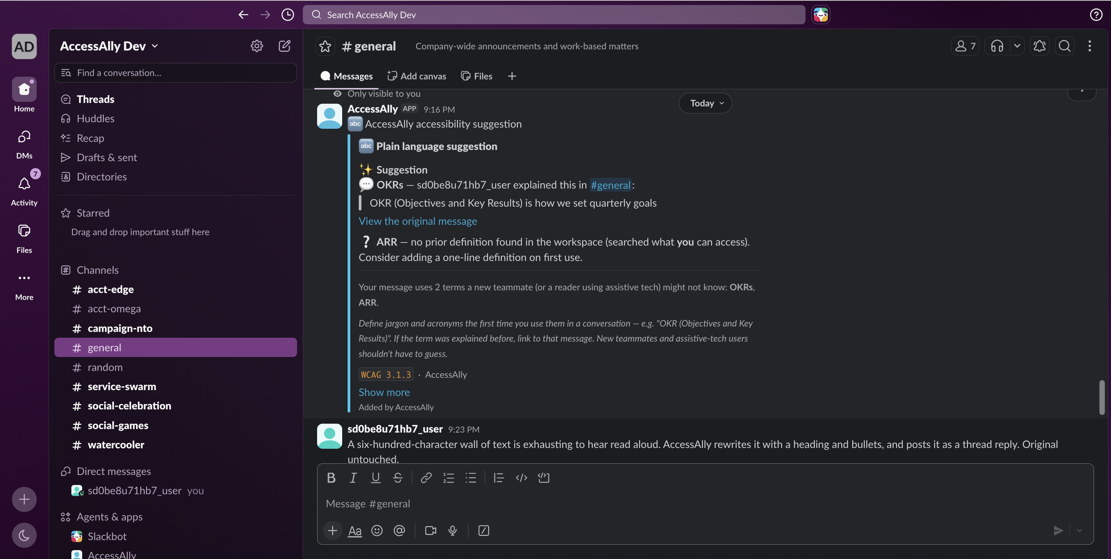Open Slackbot conversation

(176, 536)
